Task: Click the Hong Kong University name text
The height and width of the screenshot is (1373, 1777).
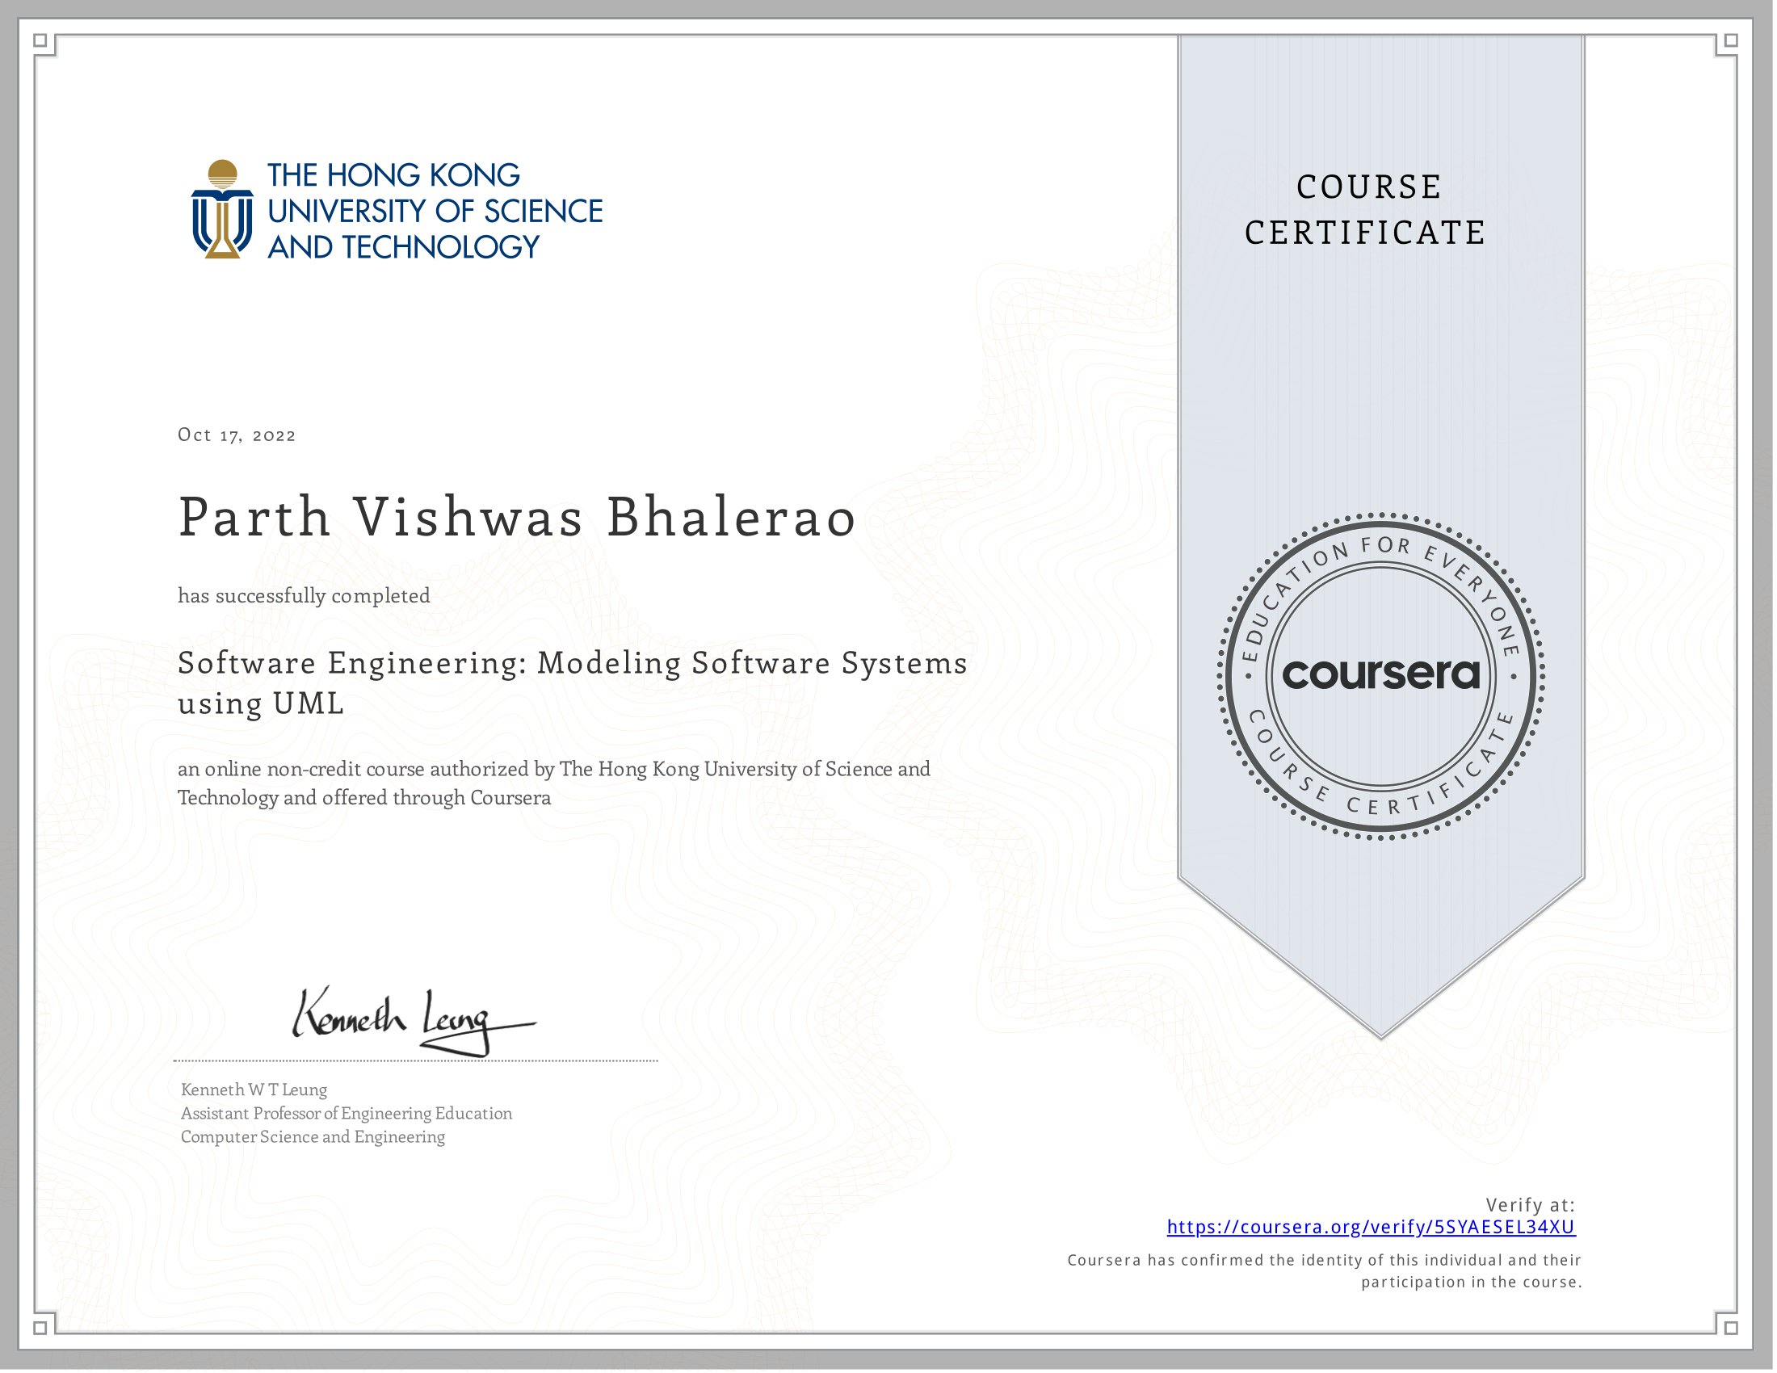Action: point(435,211)
